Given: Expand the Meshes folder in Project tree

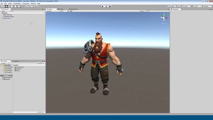Looking at the screenshot, I should [x=2, y=79].
